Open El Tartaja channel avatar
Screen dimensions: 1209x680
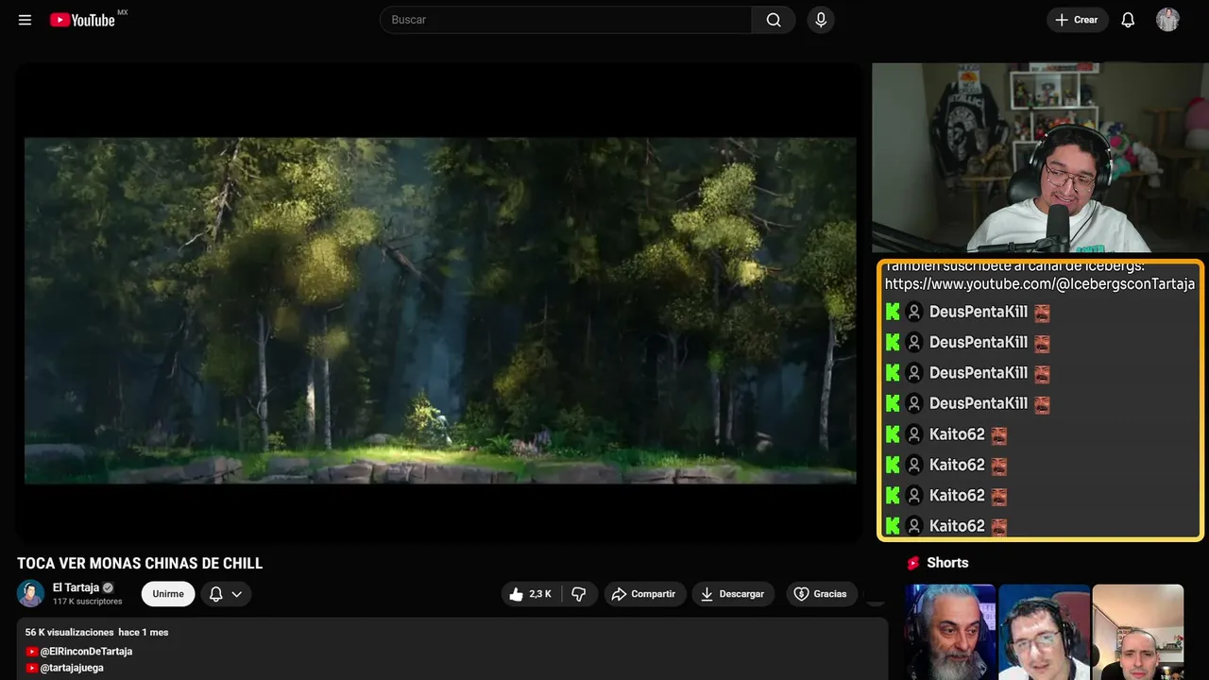pyautogui.click(x=31, y=593)
